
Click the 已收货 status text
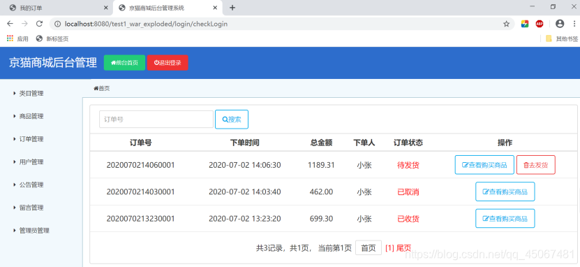pos(408,219)
